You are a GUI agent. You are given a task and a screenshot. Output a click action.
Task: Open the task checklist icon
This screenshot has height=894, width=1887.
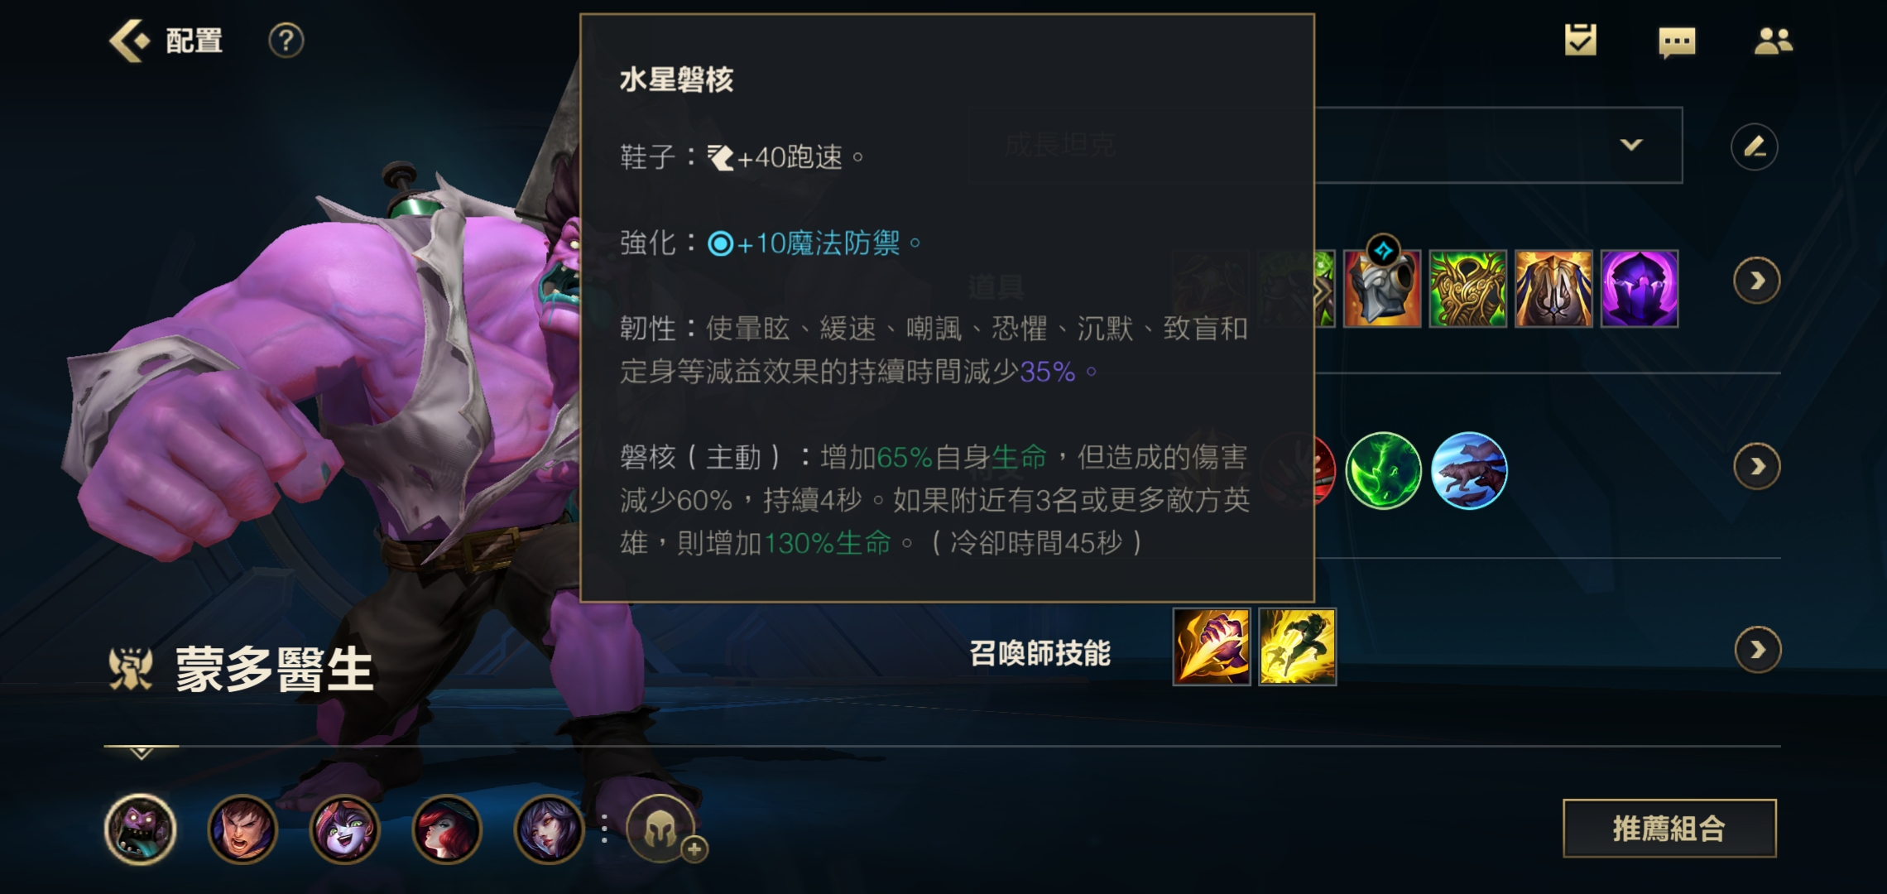pyautogui.click(x=1580, y=40)
